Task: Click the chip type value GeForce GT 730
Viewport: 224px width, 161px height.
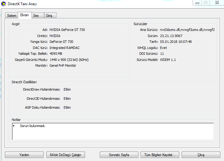Action: point(61,42)
